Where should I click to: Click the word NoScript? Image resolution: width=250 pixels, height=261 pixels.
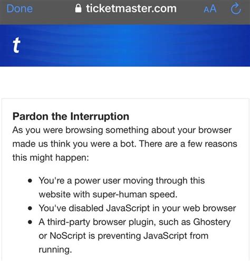point(68,236)
